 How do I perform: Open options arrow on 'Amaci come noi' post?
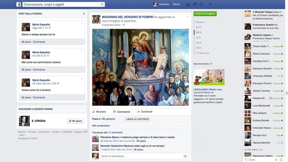click(x=82, y=79)
